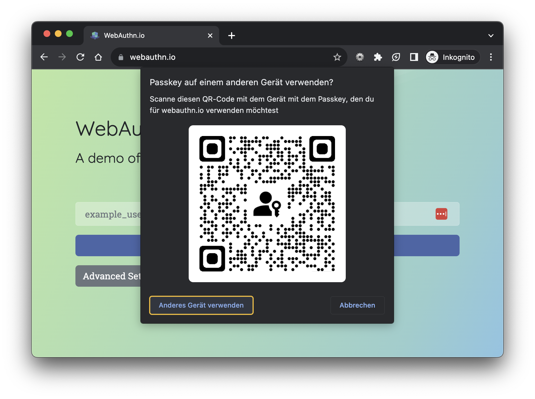Open the Inkognito profile chip

[452, 57]
